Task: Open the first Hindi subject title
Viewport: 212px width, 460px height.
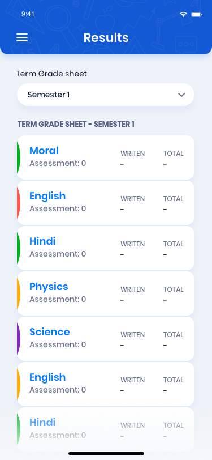Action: coord(42,241)
